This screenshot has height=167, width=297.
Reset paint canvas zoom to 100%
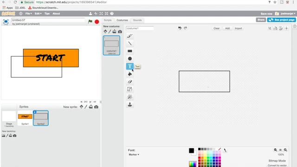click(x=280, y=150)
